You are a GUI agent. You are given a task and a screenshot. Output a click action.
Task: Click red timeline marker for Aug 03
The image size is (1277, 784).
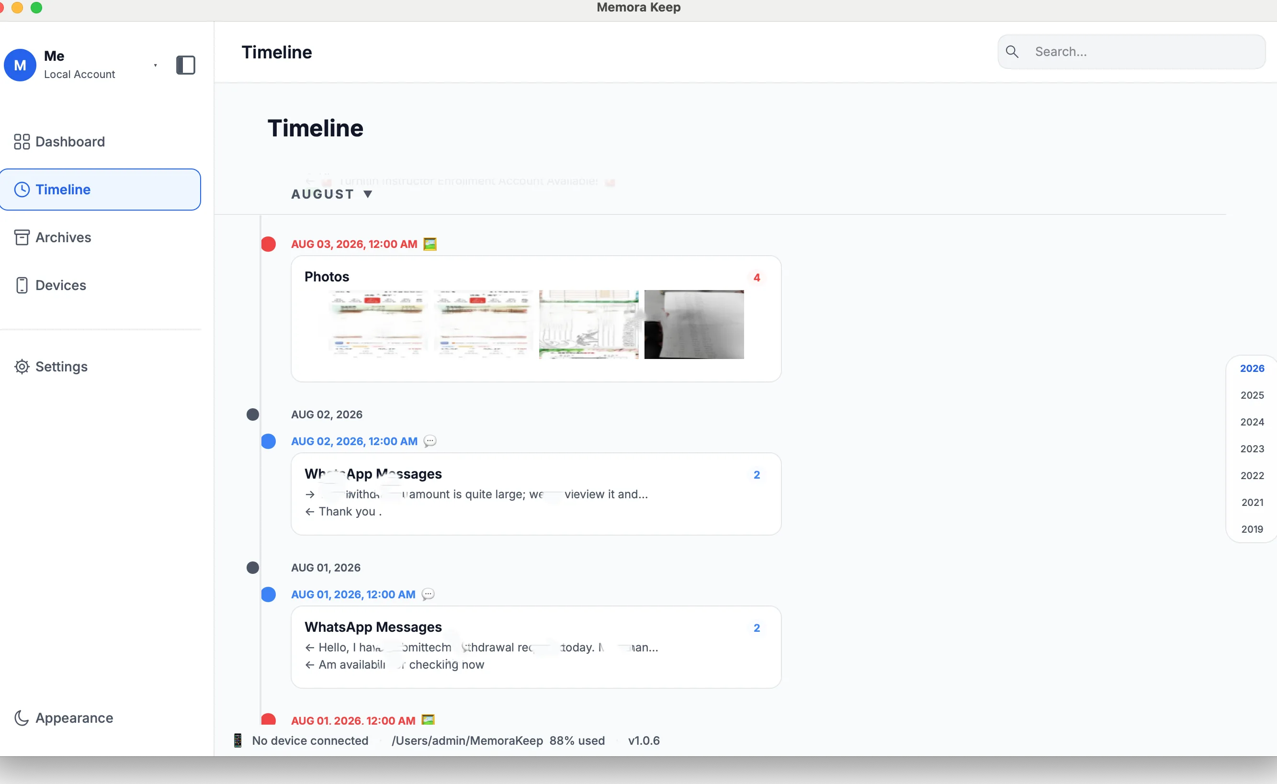pos(268,244)
